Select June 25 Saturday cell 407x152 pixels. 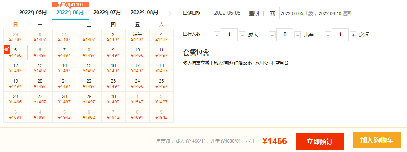pyautogui.click(x=161, y=83)
